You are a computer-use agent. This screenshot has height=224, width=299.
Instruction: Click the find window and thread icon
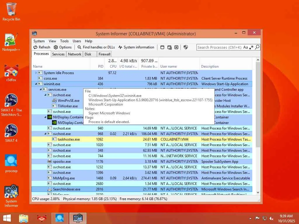(169, 47)
